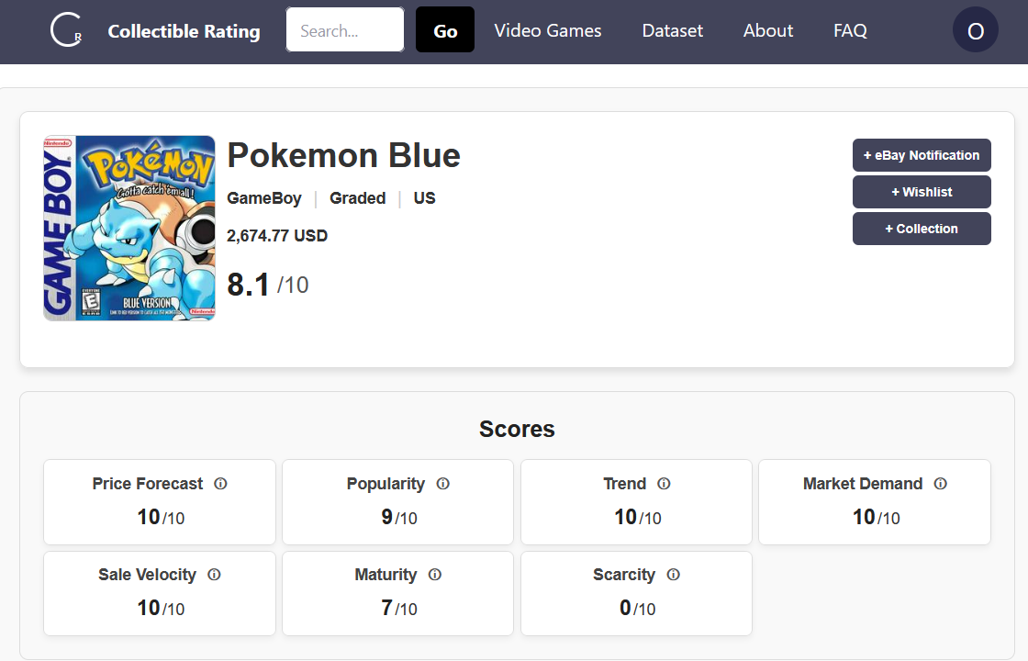Click the Pokemon Blue box art thumbnail
Viewport: 1028px width, 661px height.
pyautogui.click(x=129, y=229)
